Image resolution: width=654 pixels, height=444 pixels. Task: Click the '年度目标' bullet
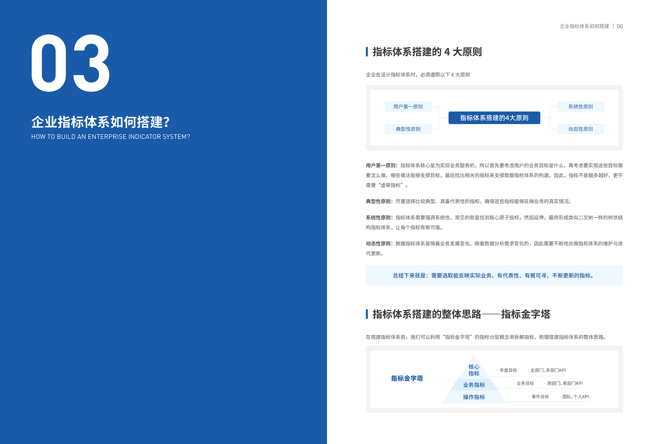click(507, 370)
